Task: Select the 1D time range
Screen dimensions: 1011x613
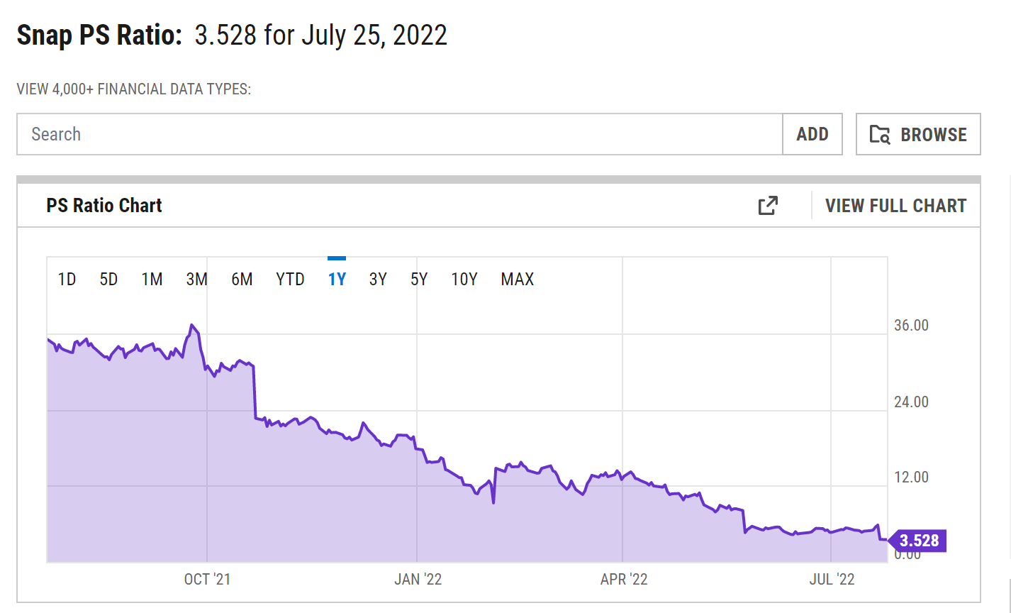Action: click(67, 280)
